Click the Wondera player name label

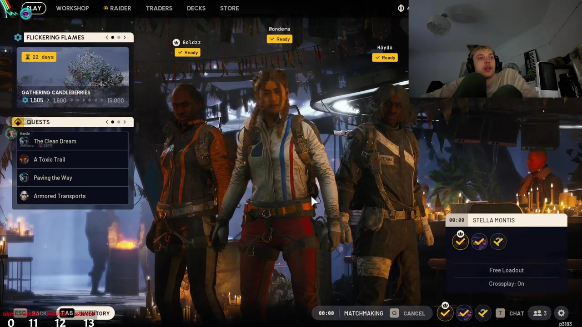(279, 29)
